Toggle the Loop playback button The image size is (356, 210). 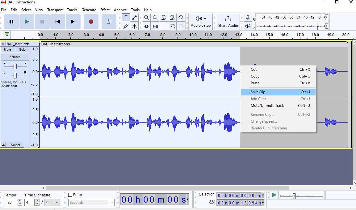tap(109, 22)
